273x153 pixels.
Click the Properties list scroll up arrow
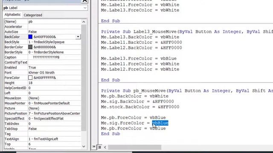click(84, 22)
